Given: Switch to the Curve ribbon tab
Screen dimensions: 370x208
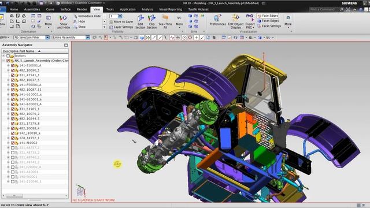Looking at the screenshot, I should click(x=50, y=9).
